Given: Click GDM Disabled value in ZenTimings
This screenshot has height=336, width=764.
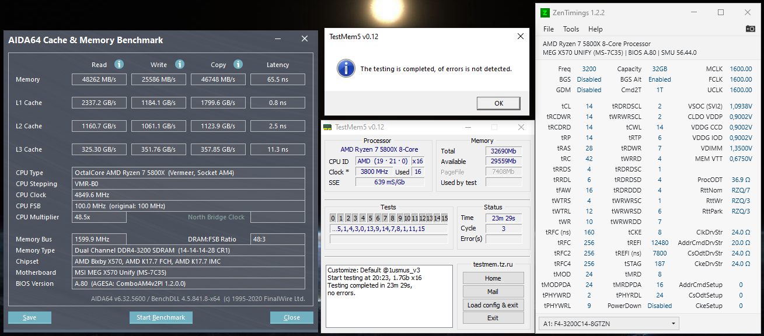Looking at the screenshot, I should (589, 90).
